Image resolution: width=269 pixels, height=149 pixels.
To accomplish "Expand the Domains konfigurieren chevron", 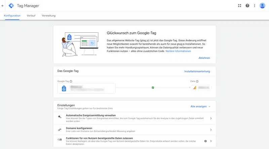I will (211, 130).
